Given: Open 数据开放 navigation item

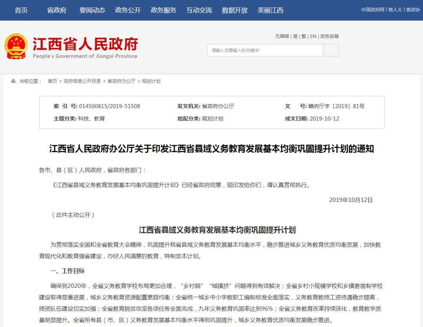Looking at the screenshot, I should (x=235, y=10).
